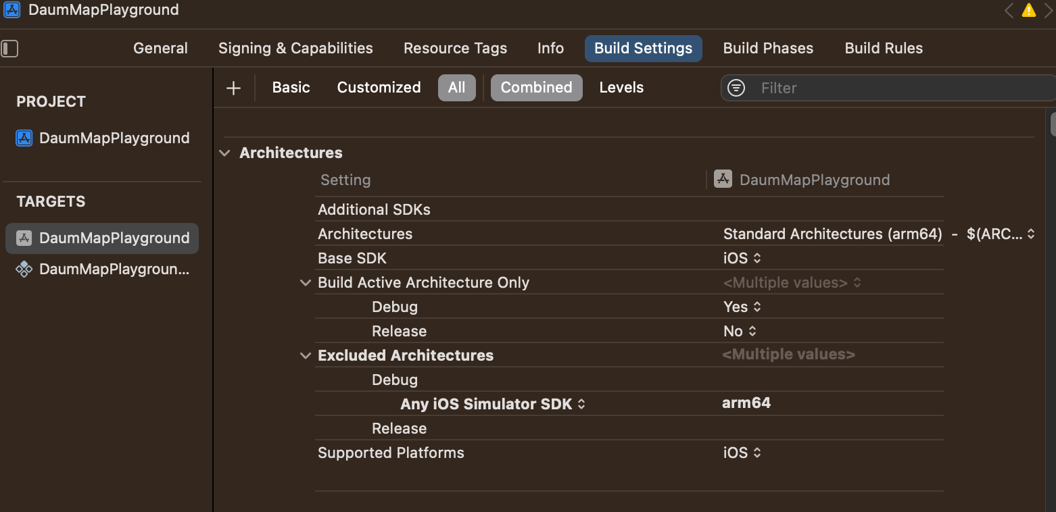Click the add build setting plus icon
Screen dimensions: 1056x512
pos(233,88)
